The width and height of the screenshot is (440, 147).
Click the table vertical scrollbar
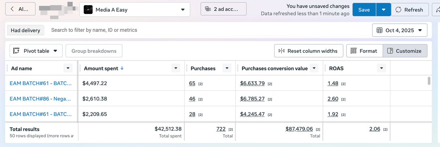[x=429, y=81]
